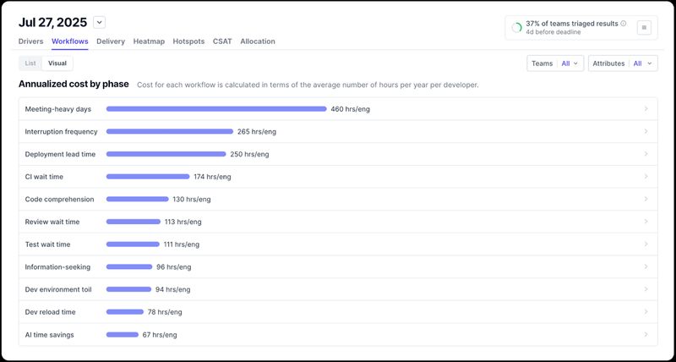
Task: Go to the Allocation tab
Action: point(257,41)
